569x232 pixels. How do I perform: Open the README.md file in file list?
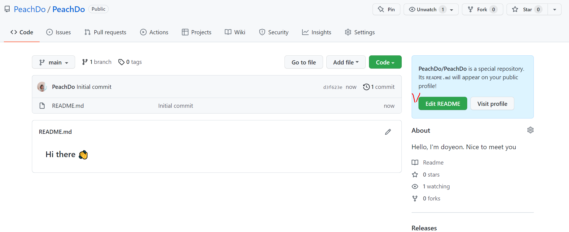click(68, 106)
